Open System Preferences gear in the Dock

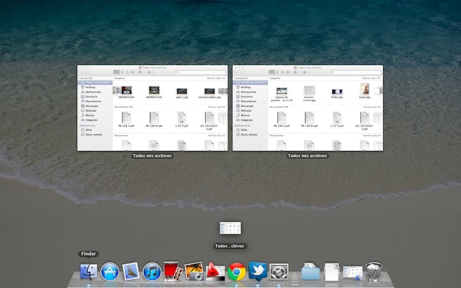pyautogui.click(x=279, y=271)
